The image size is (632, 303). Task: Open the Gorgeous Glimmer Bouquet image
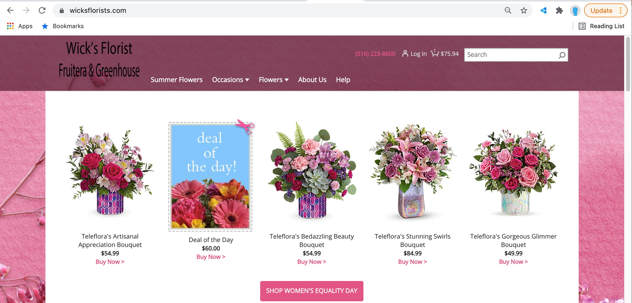click(x=513, y=172)
